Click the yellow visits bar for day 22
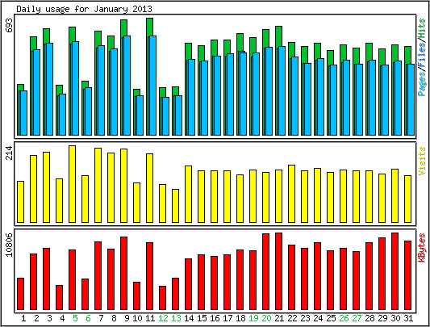Viewport: 430px width, 327px height. coord(291,194)
